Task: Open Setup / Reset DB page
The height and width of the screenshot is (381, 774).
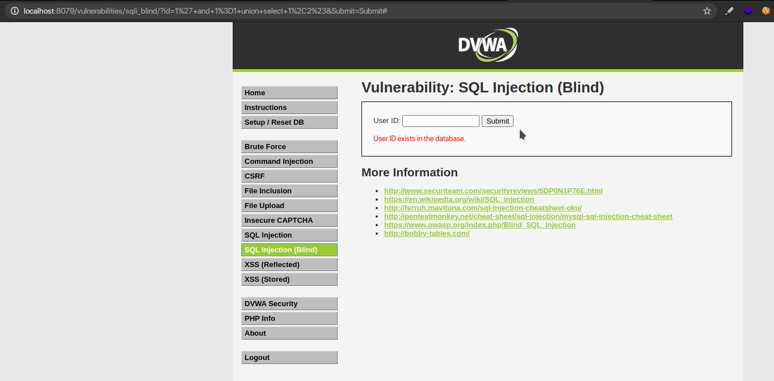Action: click(289, 122)
